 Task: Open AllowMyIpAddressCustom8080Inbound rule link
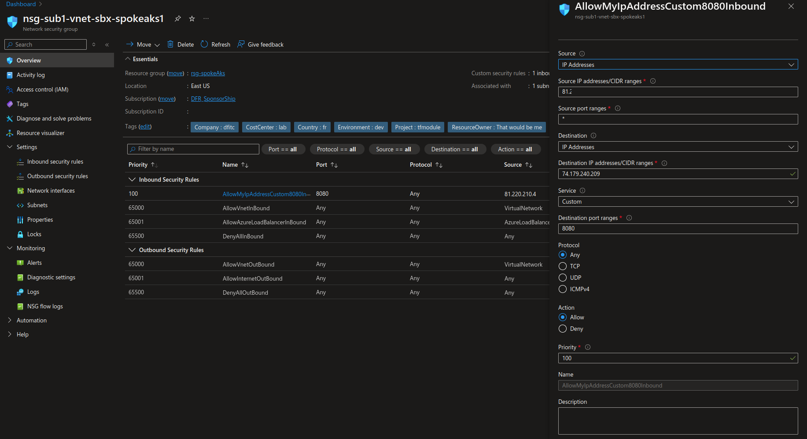266,194
